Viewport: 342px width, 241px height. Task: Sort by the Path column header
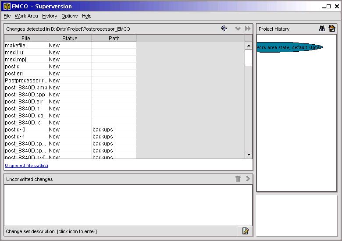pyautogui.click(x=114, y=39)
